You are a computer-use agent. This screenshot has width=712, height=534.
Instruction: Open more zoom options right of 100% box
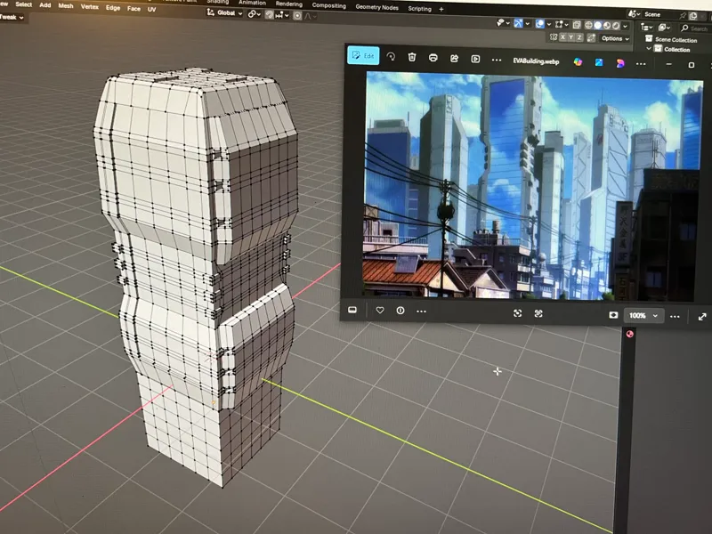pos(675,317)
